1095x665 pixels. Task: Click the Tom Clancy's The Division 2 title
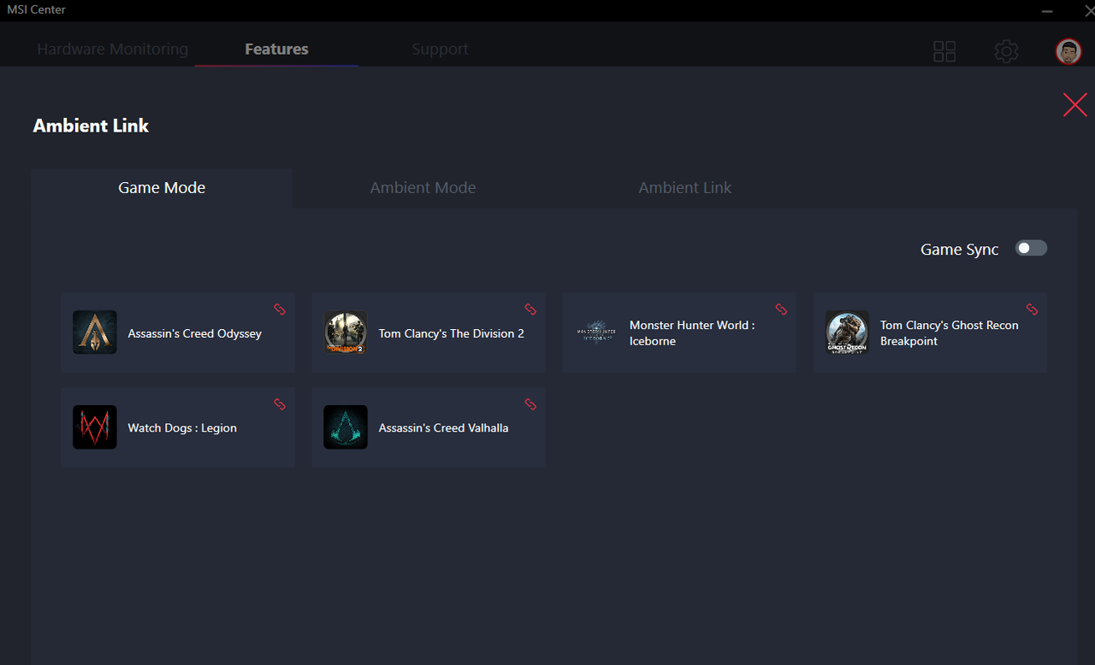[x=452, y=333]
